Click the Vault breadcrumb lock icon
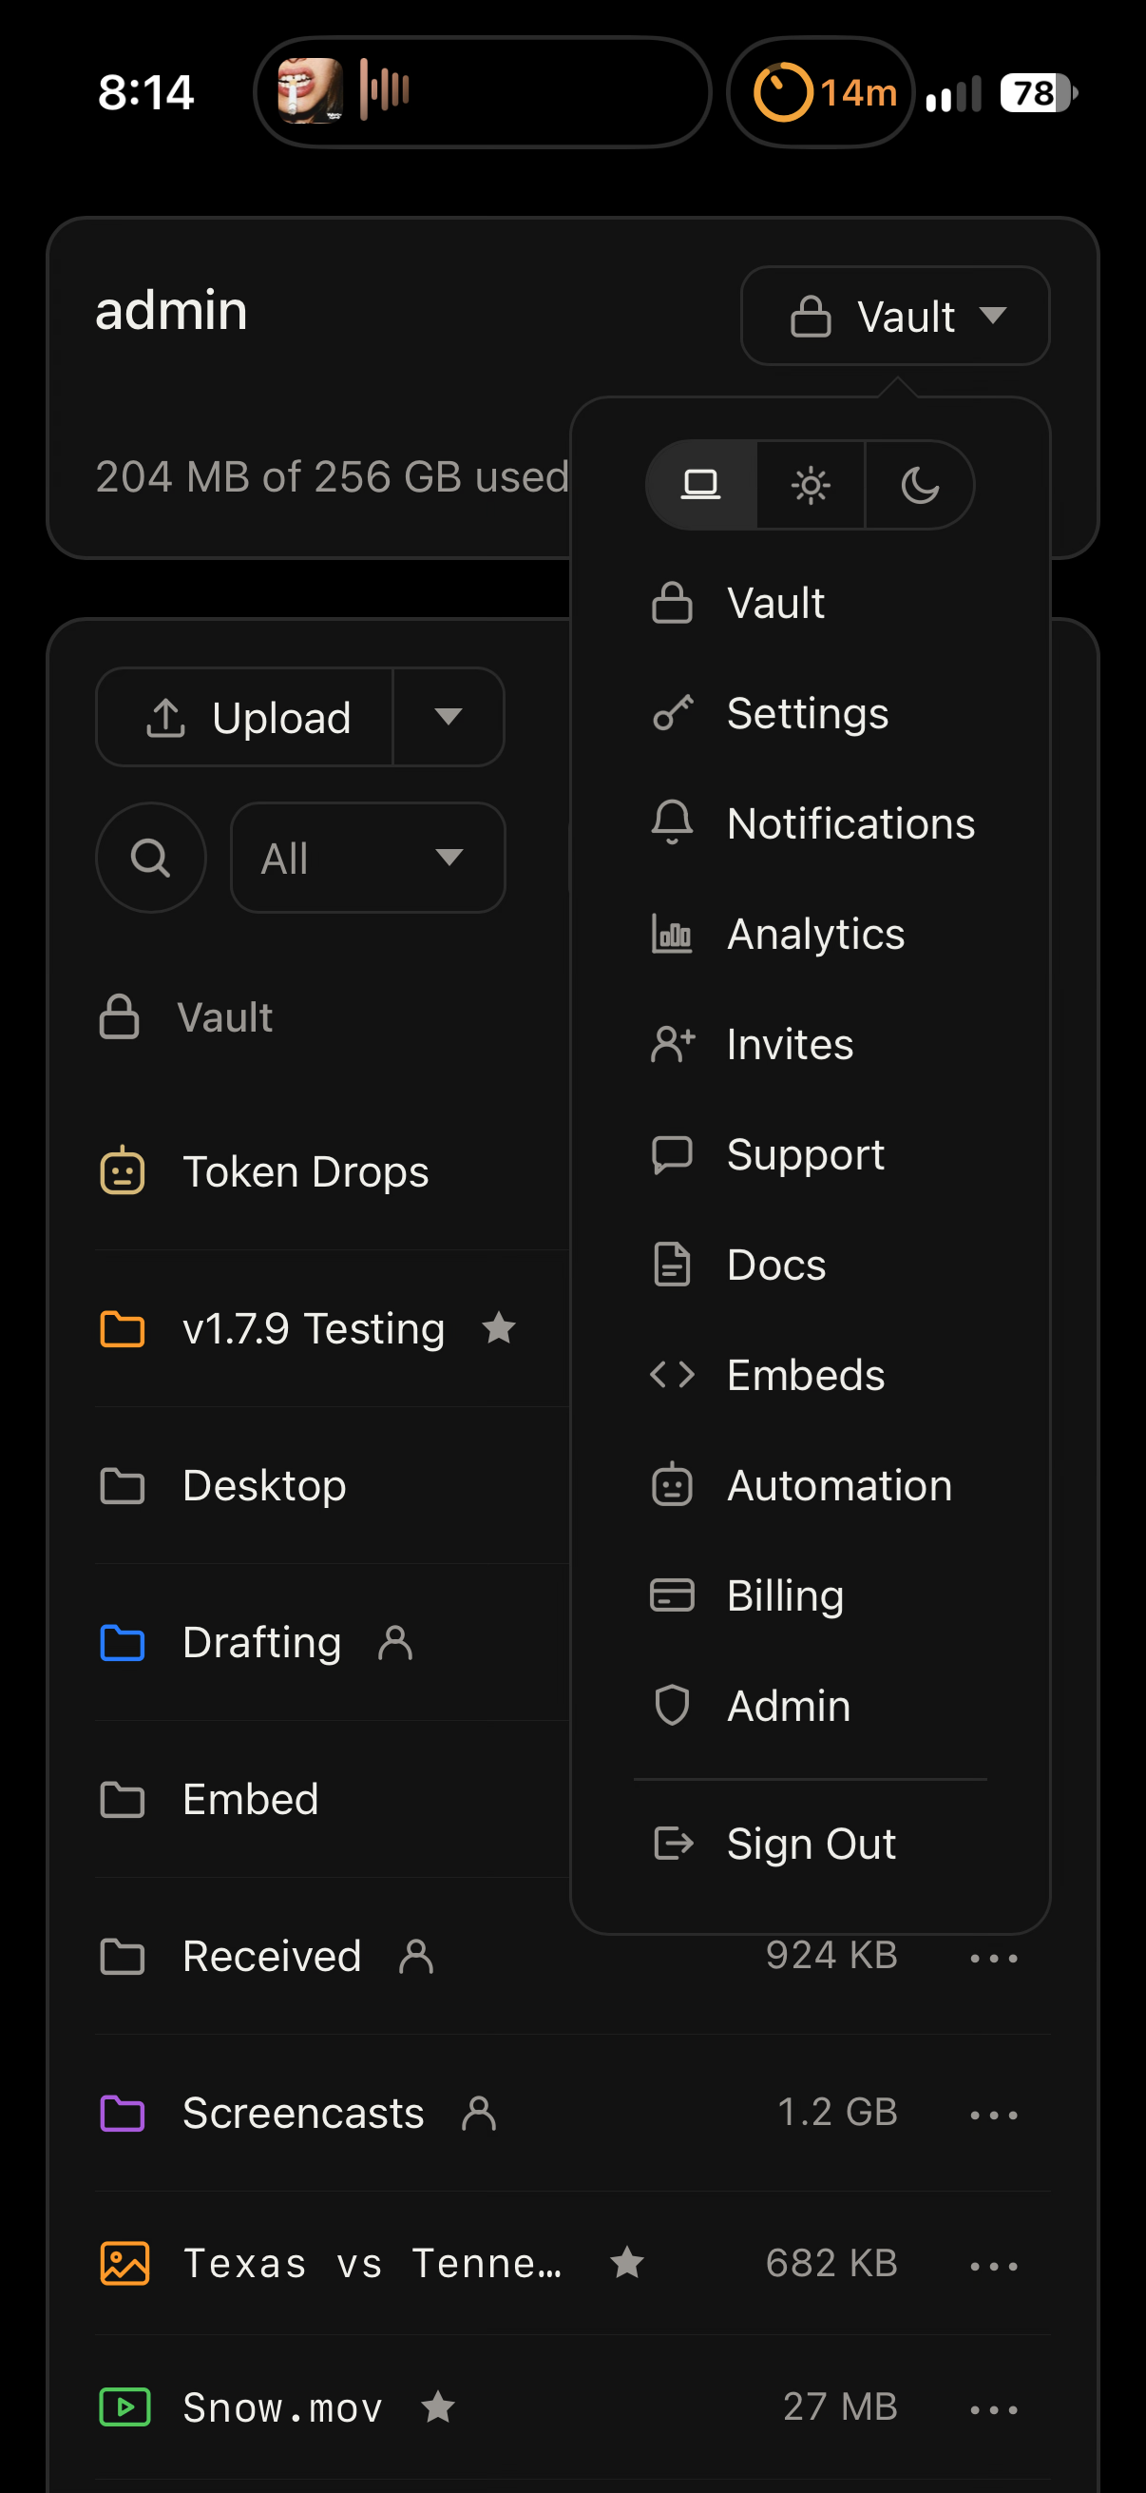Image resolution: width=1146 pixels, height=2493 pixels. (119, 1017)
